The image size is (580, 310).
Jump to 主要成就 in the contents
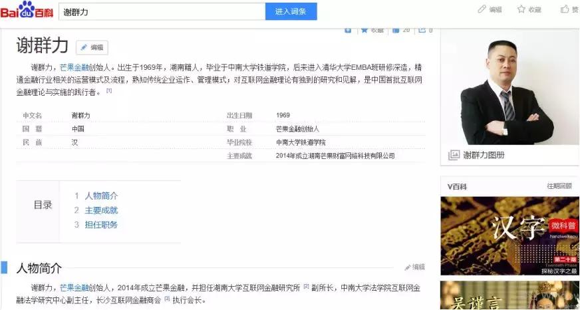coord(101,210)
